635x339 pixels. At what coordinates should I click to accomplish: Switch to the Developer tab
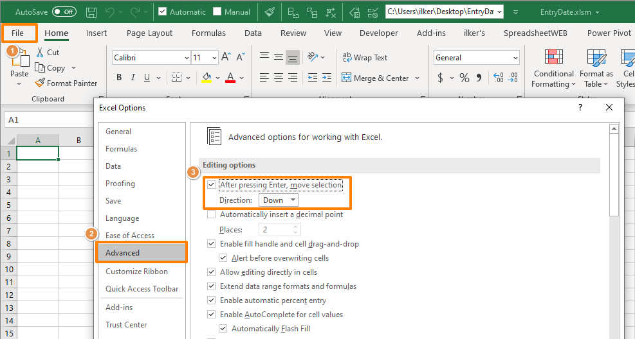click(379, 33)
